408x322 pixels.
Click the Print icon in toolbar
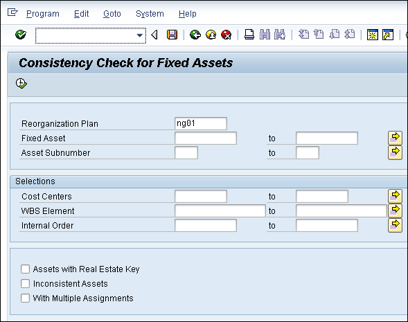[x=249, y=35]
